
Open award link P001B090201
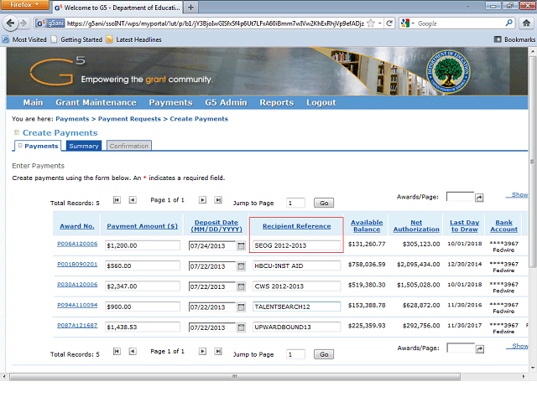pos(77,264)
